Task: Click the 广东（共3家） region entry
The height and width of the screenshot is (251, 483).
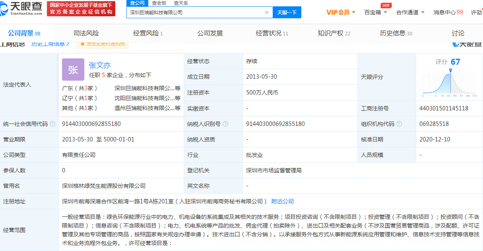Action: 80,88
